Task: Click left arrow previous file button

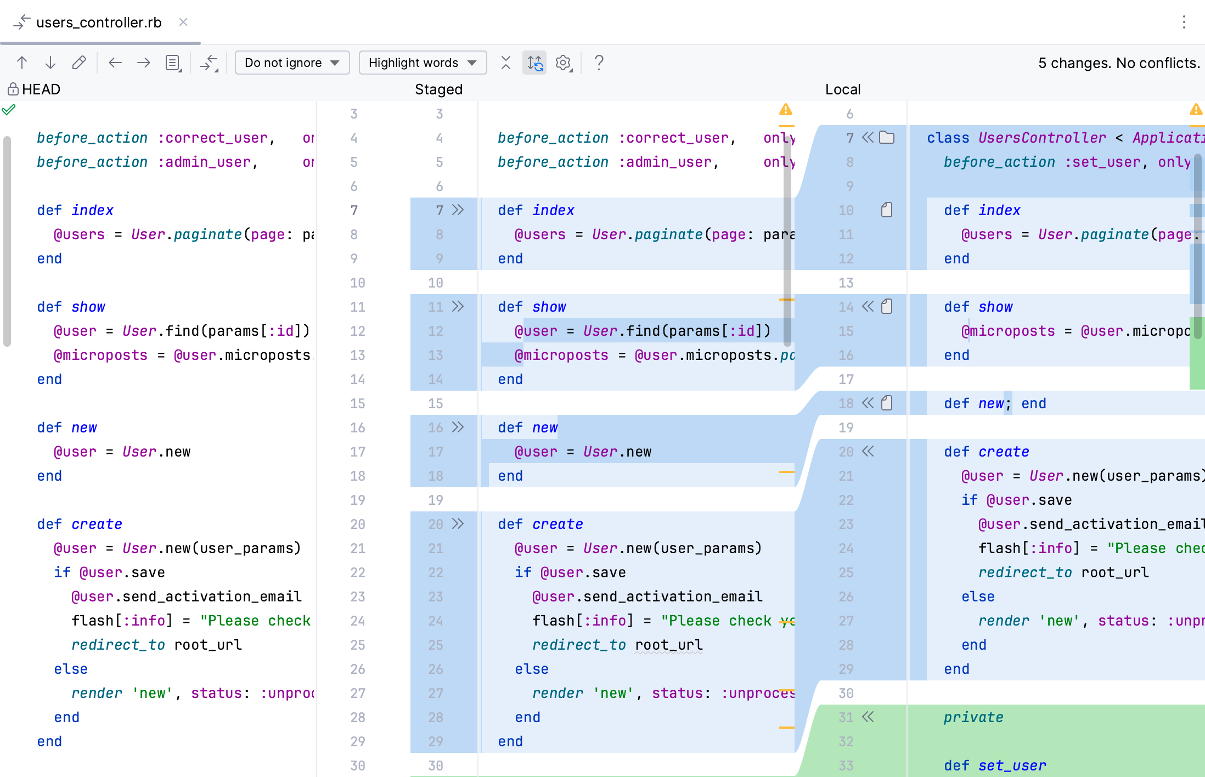Action: pos(115,63)
